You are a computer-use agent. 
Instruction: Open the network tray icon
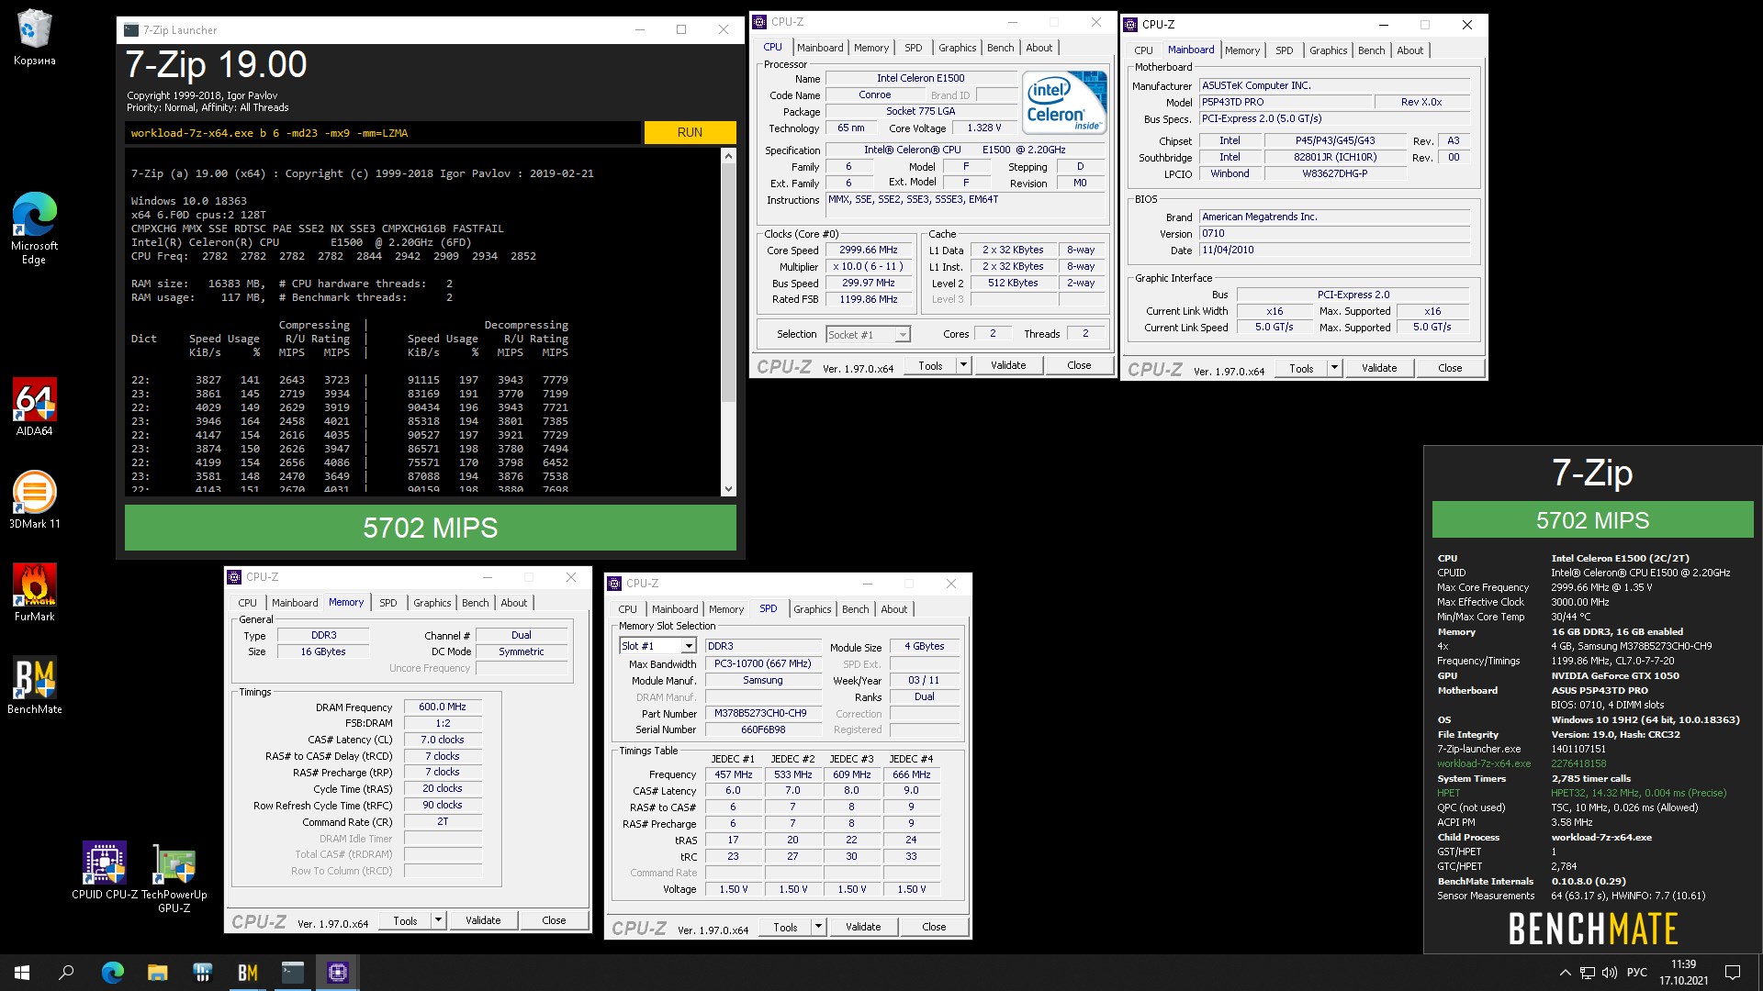pos(1587,973)
